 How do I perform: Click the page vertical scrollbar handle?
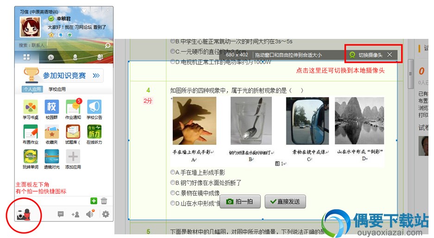pos(411,74)
